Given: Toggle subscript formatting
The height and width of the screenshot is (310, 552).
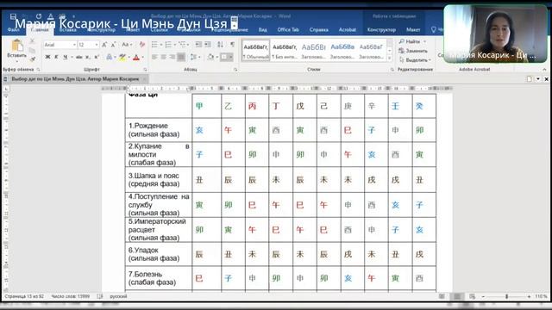Looking at the screenshot, I should pyautogui.click(x=88, y=57).
